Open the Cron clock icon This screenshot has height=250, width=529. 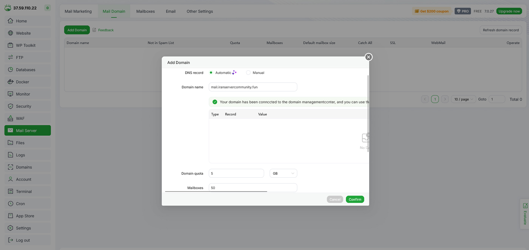click(x=11, y=203)
